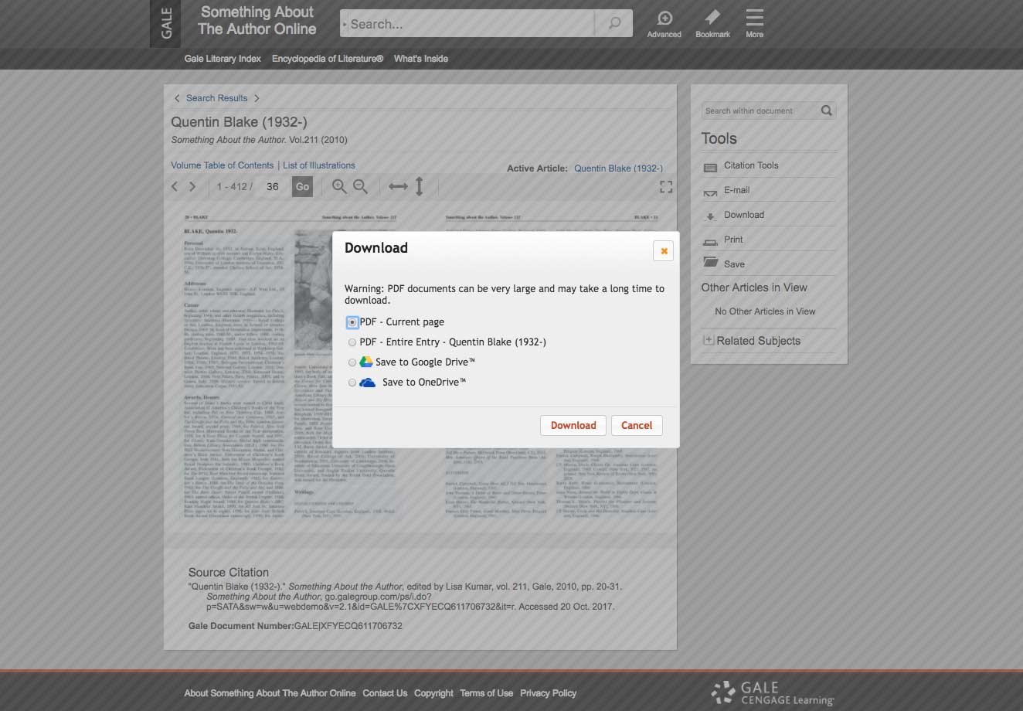Fit document to height

(x=420, y=186)
